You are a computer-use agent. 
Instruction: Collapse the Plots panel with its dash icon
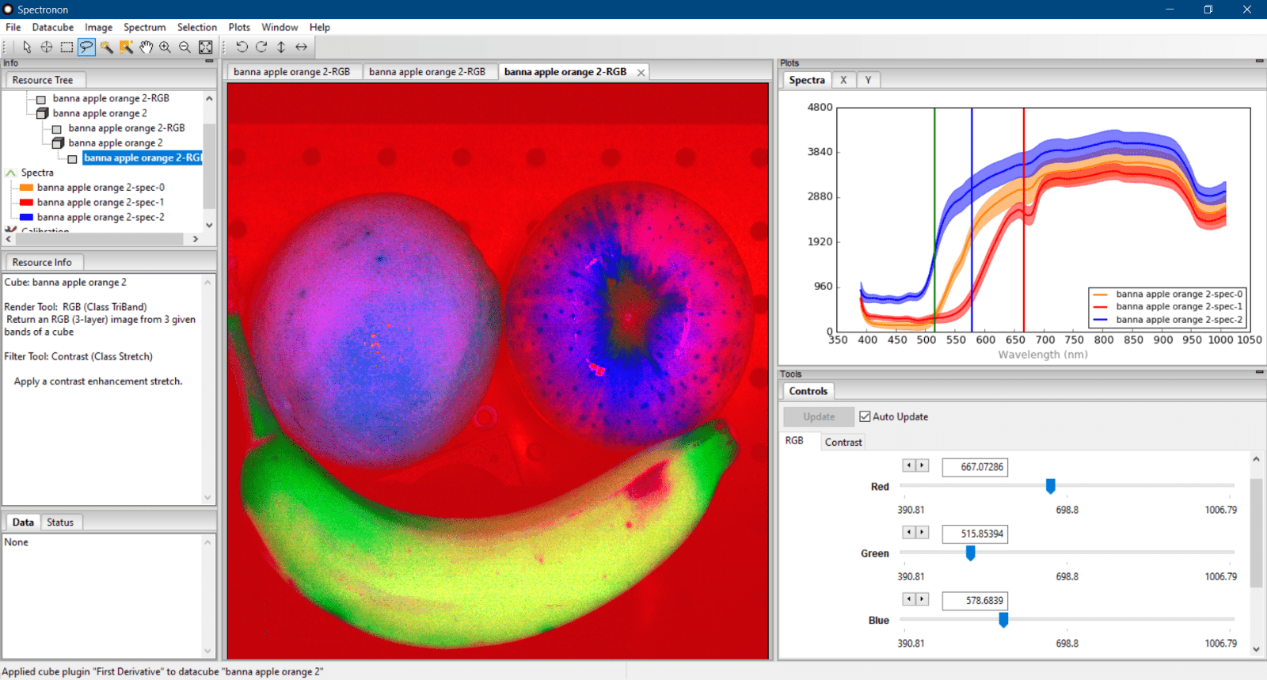point(1259,62)
